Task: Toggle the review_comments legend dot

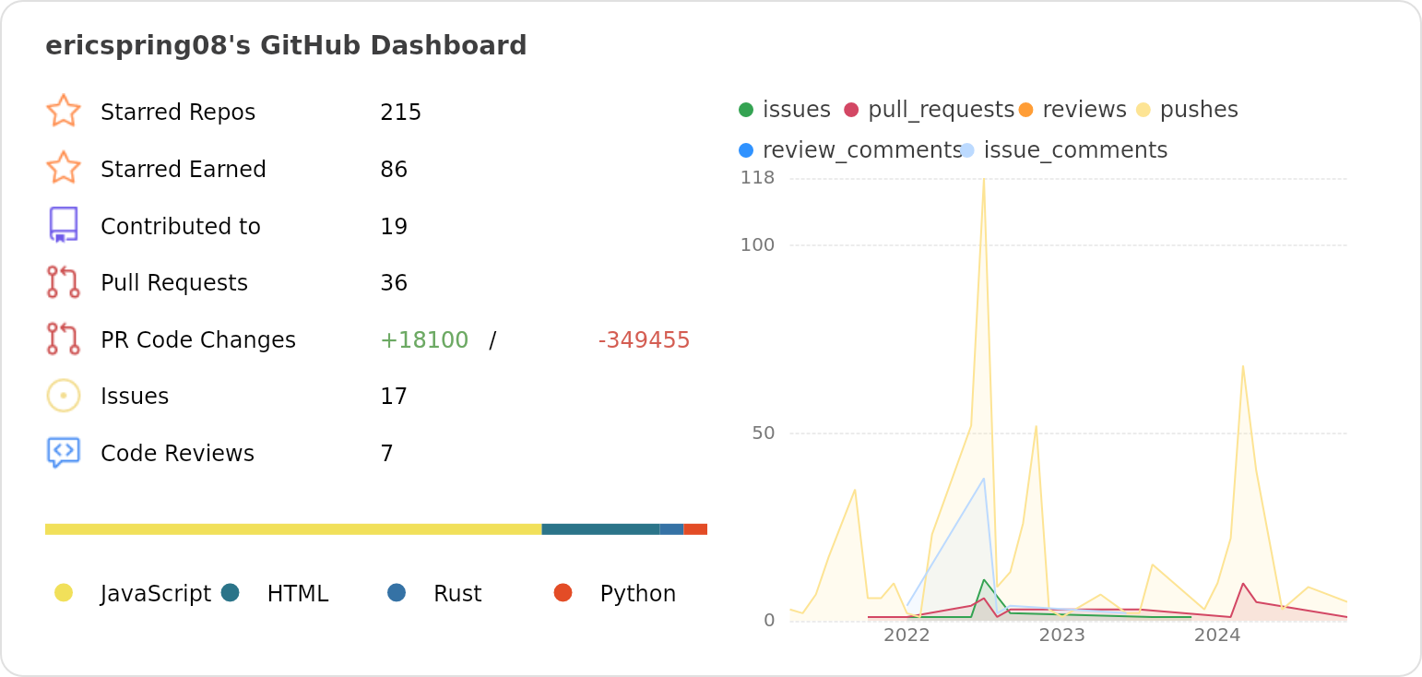Action: [x=746, y=150]
